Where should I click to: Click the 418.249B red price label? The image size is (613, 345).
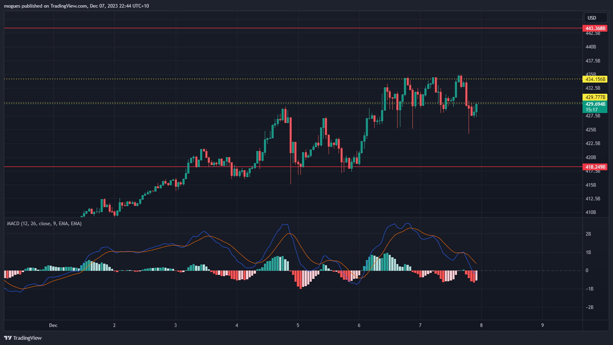pyautogui.click(x=595, y=167)
